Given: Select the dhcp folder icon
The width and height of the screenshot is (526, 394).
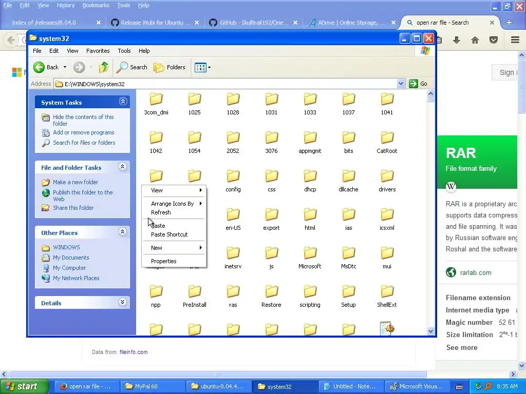Looking at the screenshot, I should [310, 176].
